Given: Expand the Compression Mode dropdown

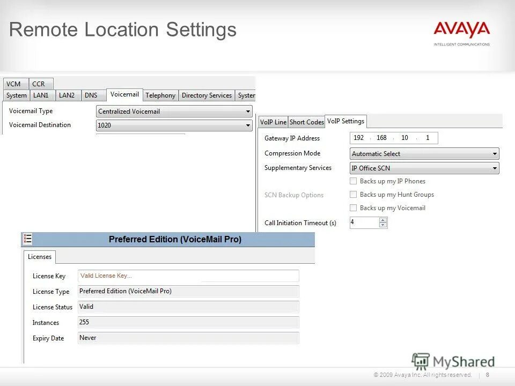Looking at the screenshot, I should [495, 154].
